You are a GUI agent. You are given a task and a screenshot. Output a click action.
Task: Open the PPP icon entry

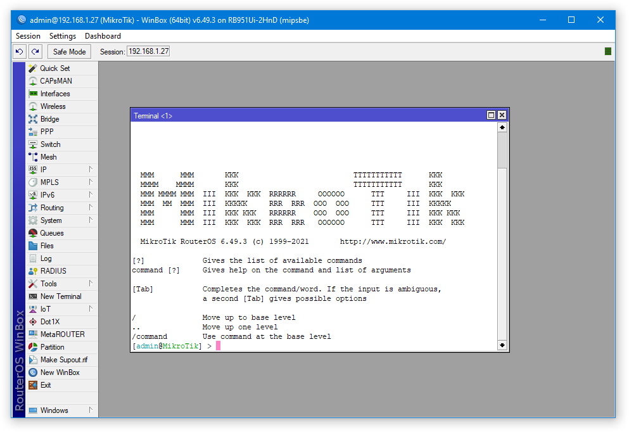[33, 132]
